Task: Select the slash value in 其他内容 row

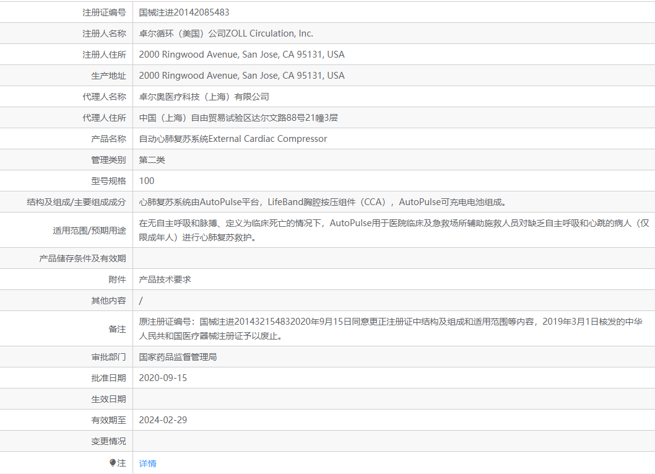Action: [141, 301]
